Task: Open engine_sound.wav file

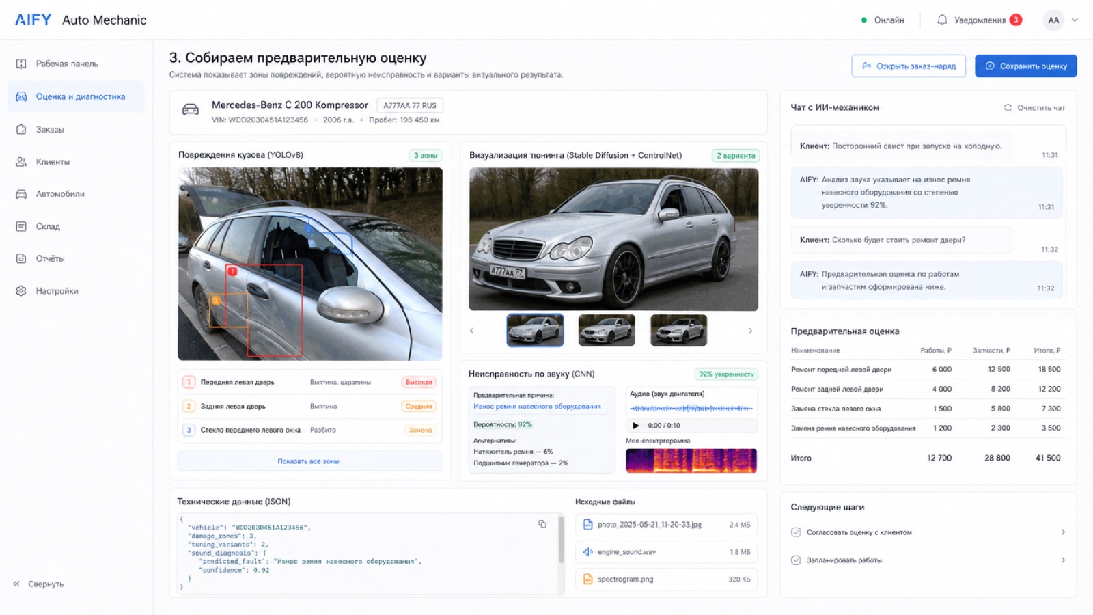Action: point(666,551)
